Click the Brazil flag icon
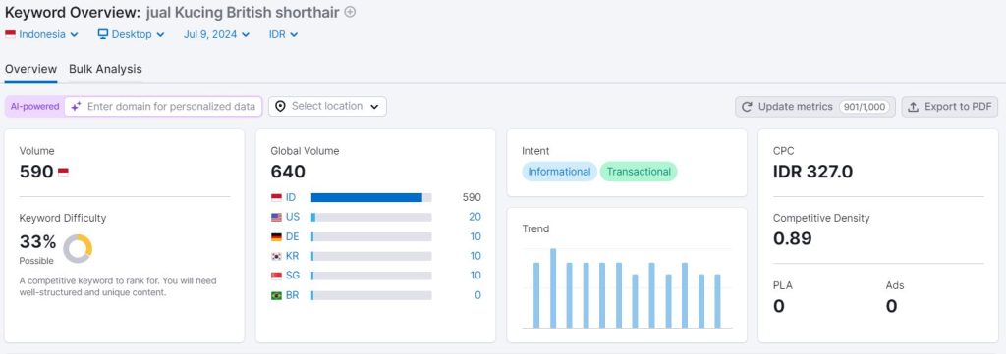This screenshot has height=354, width=1006. (x=276, y=295)
